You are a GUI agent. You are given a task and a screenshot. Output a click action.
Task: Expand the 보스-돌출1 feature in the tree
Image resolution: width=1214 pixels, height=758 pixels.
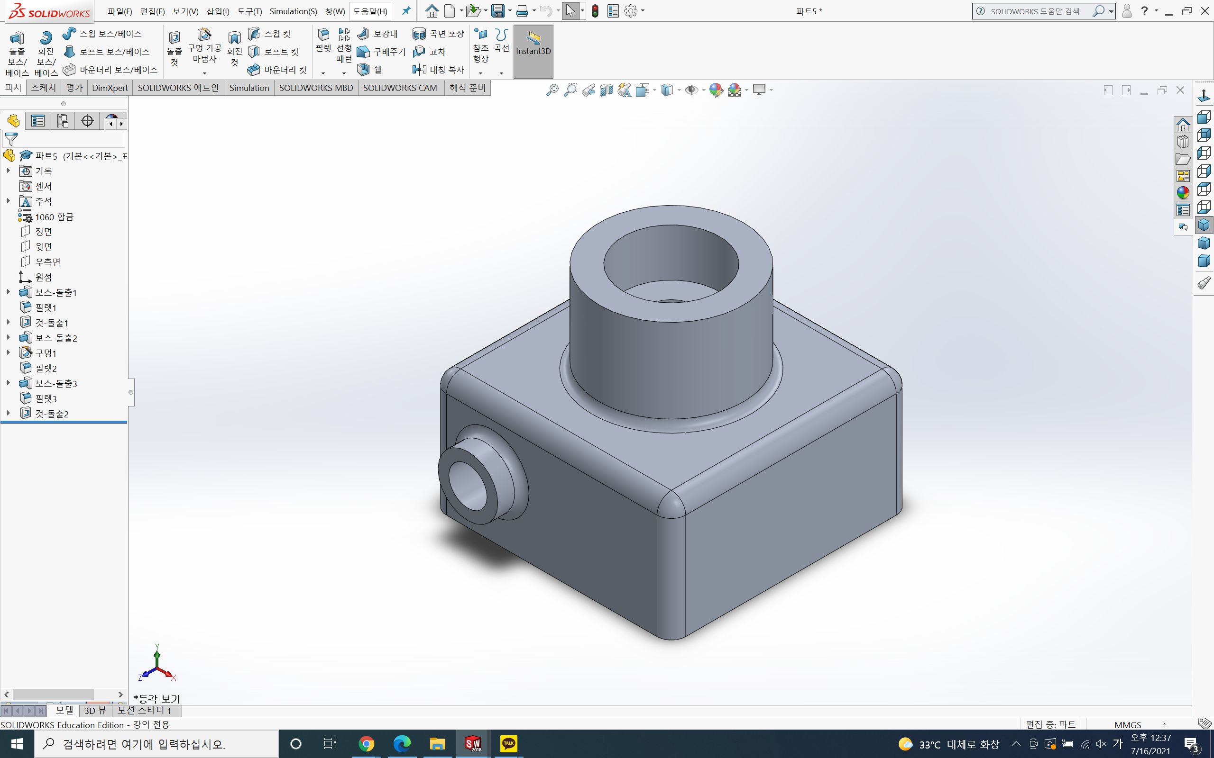click(8, 292)
